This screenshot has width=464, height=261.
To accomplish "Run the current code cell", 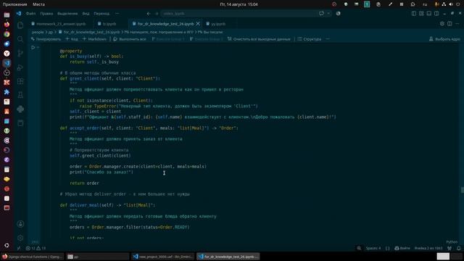I will click(33, 47).
